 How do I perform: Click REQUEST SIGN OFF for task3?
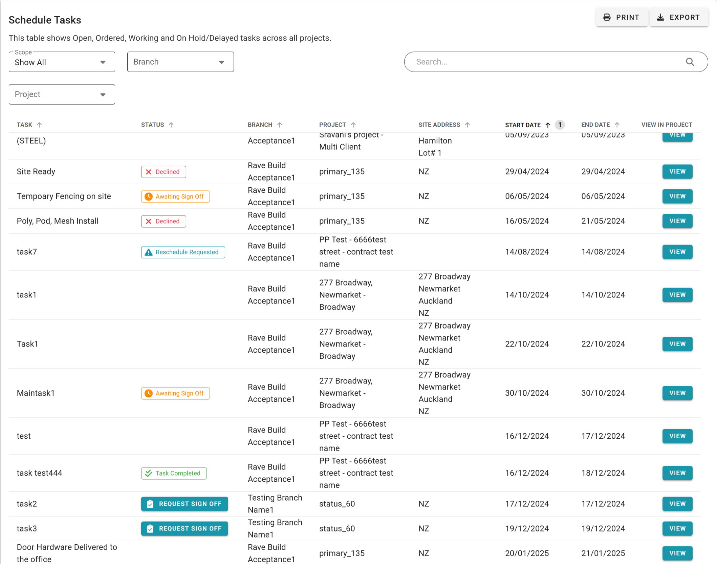point(184,528)
